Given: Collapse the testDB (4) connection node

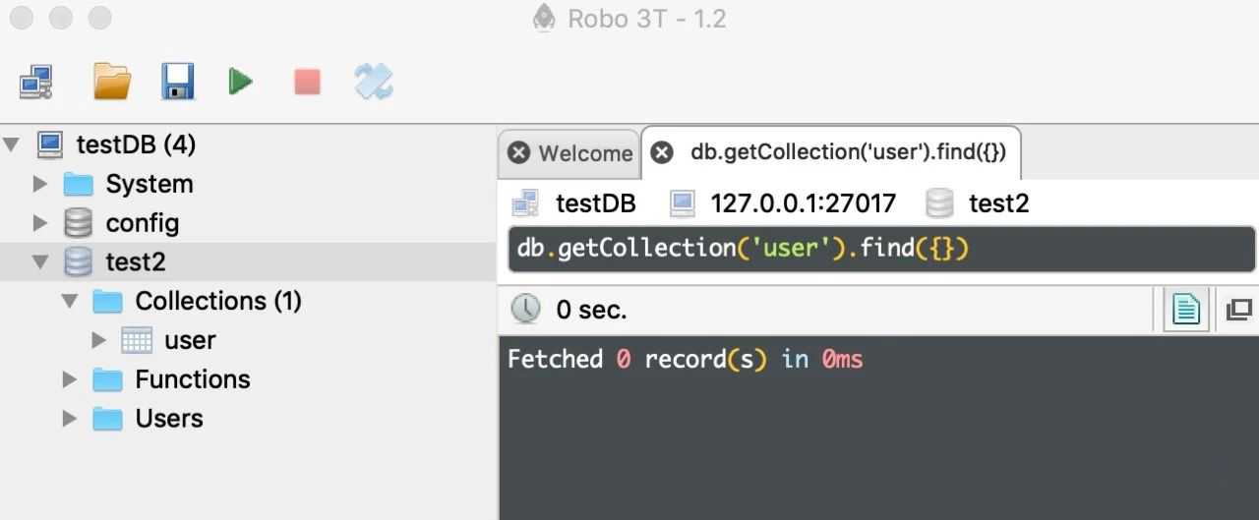Looking at the screenshot, I should [x=12, y=144].
